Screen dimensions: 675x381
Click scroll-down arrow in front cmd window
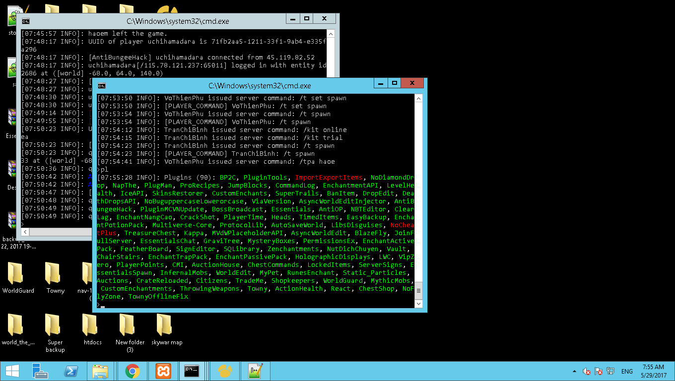pyautogui.click(x=418, y=304)
